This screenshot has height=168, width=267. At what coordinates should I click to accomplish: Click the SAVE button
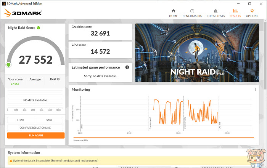49,120
